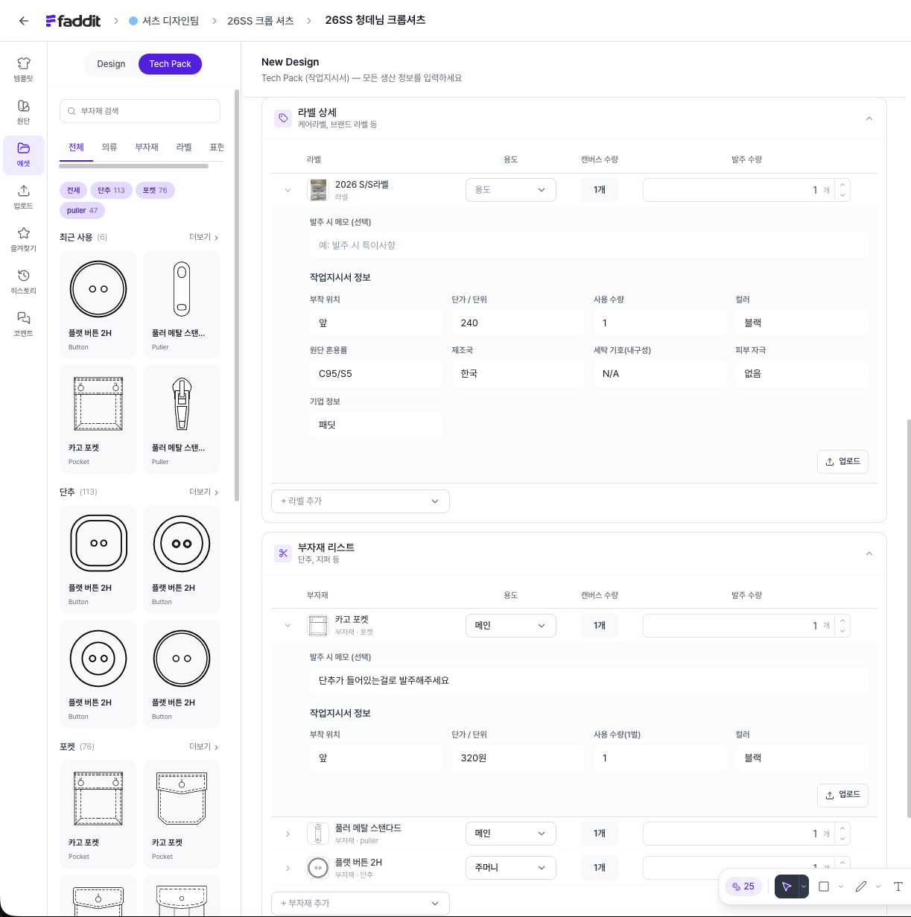Toggle the puller 47 filter chip
Viewport: 911px width, 917px height.
(82, 210)
